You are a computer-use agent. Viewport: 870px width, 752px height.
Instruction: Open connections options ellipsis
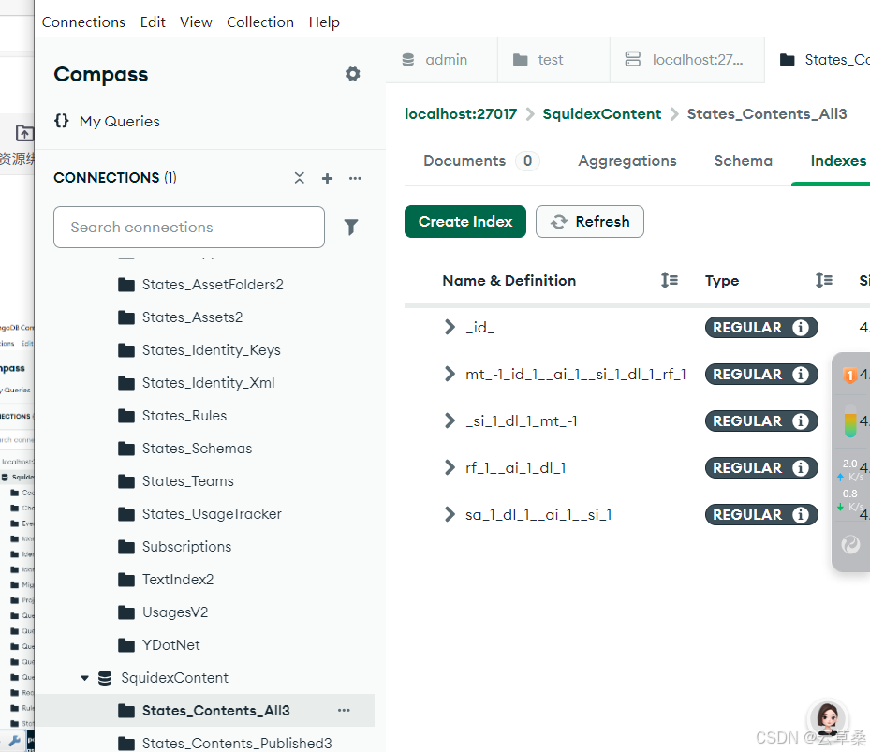355,178
